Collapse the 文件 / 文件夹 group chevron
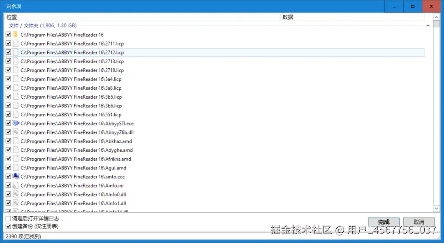 [x=428, y=25]
